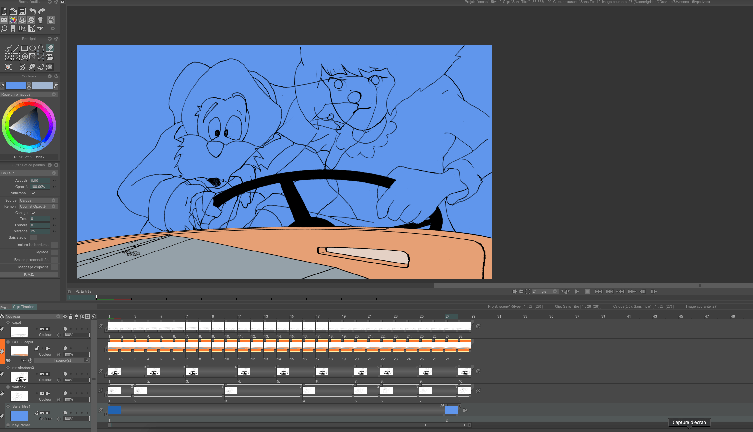This screenshot has height=432, width=753.
Task: Open the Barre d'outils panel menu arrow
Action: click(50, 2)
